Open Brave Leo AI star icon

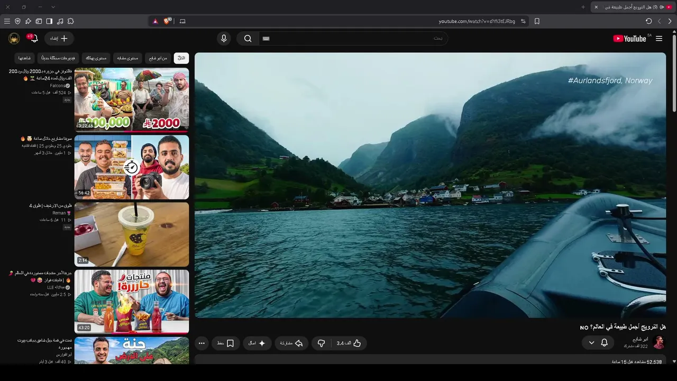28,21
